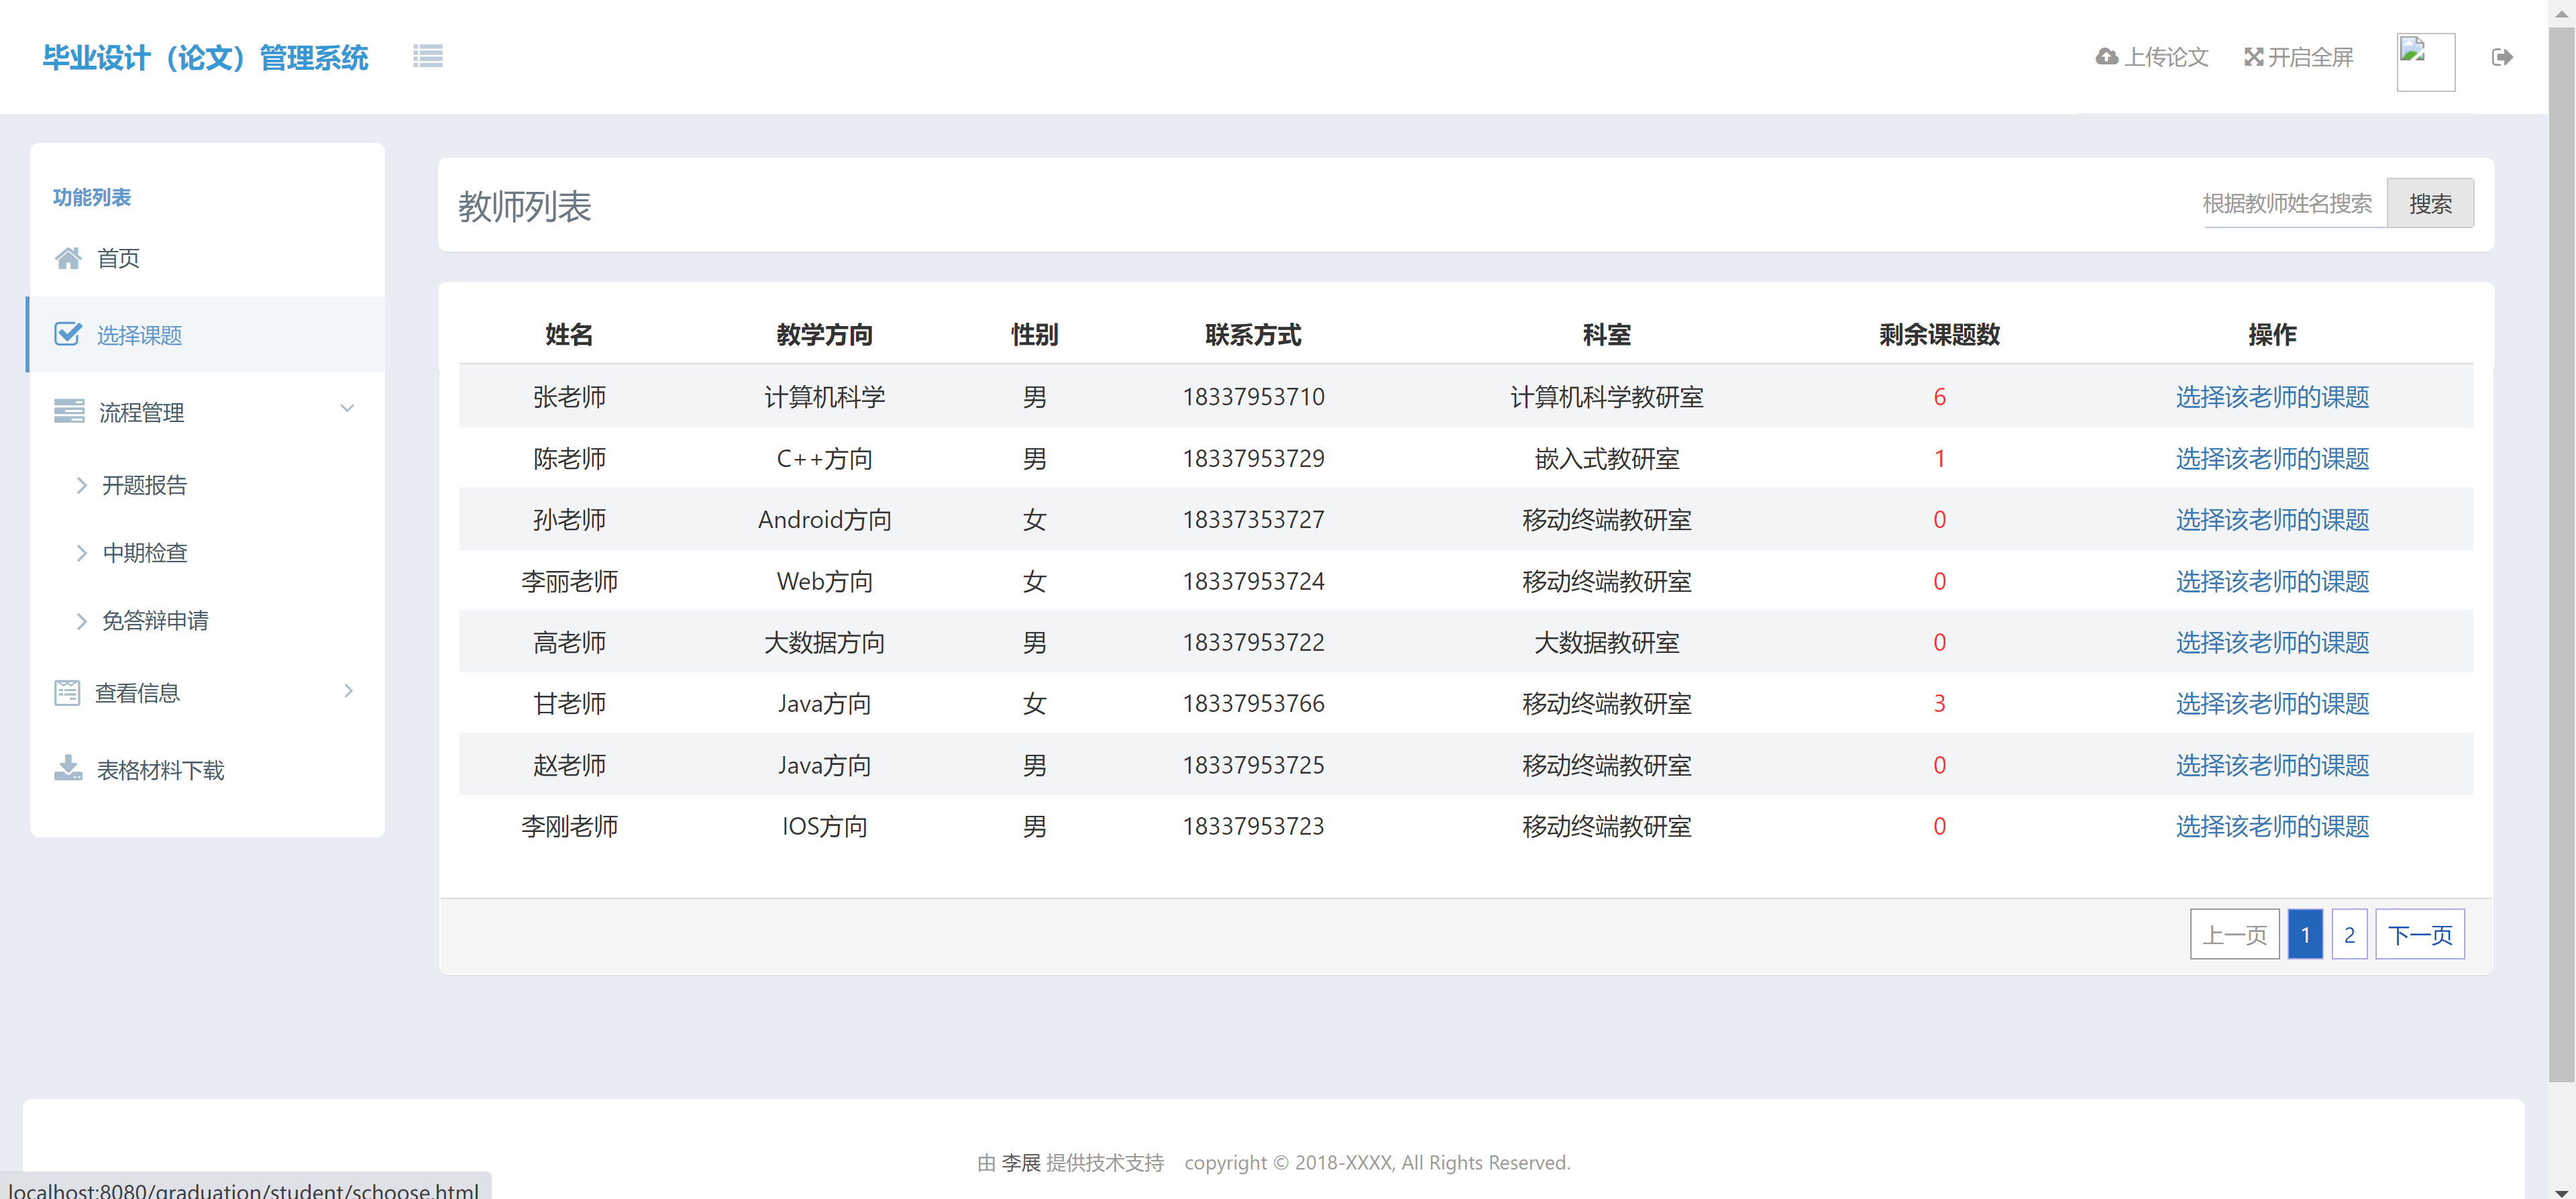Click the checkmark icon beside 选择课题
2576x1199 pixels.
tap(68, 334)
